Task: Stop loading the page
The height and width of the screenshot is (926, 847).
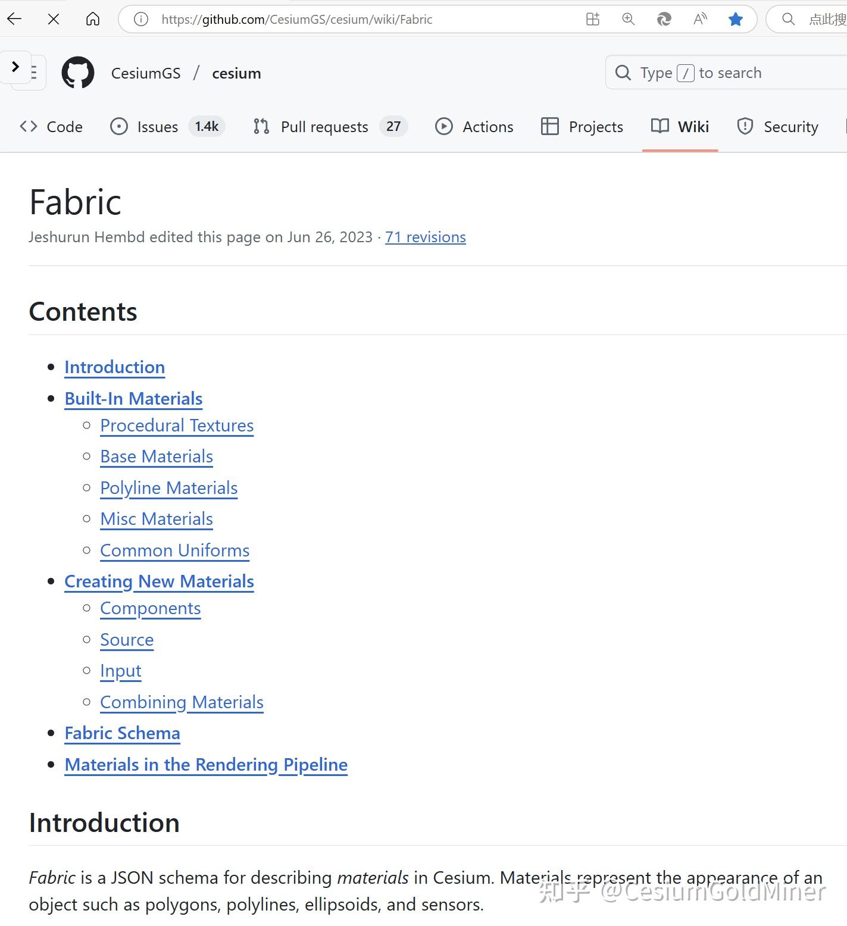Action: [54, 19]
